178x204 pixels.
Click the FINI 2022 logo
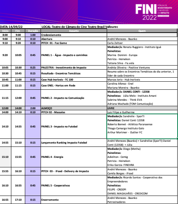[154, 12]
